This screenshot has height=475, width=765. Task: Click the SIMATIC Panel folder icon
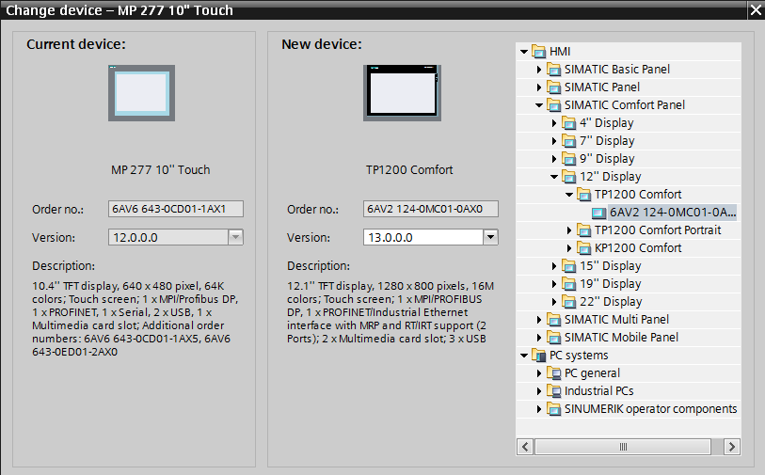click(x=553, y=87)
